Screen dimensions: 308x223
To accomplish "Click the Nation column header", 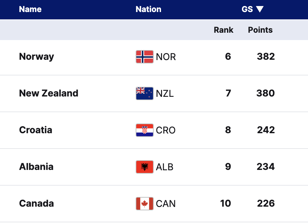I will tap(148, 9).
